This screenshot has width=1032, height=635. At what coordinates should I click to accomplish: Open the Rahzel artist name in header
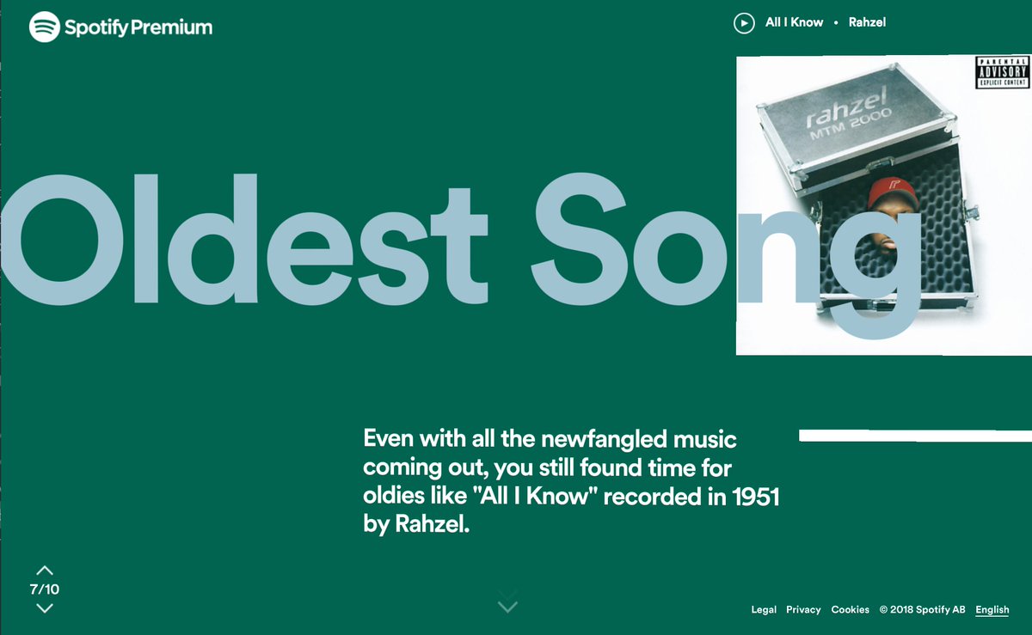coord(867,22)
